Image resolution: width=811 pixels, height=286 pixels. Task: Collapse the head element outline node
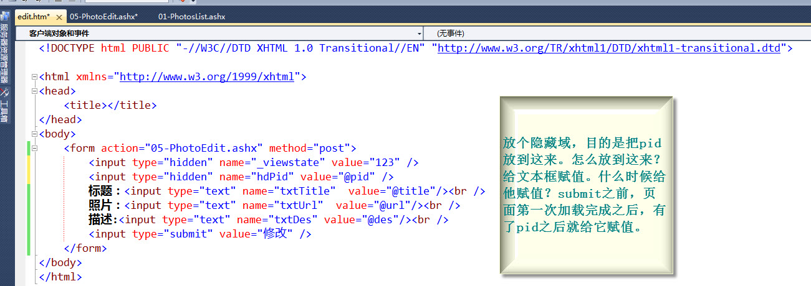(x=34, y=91)
